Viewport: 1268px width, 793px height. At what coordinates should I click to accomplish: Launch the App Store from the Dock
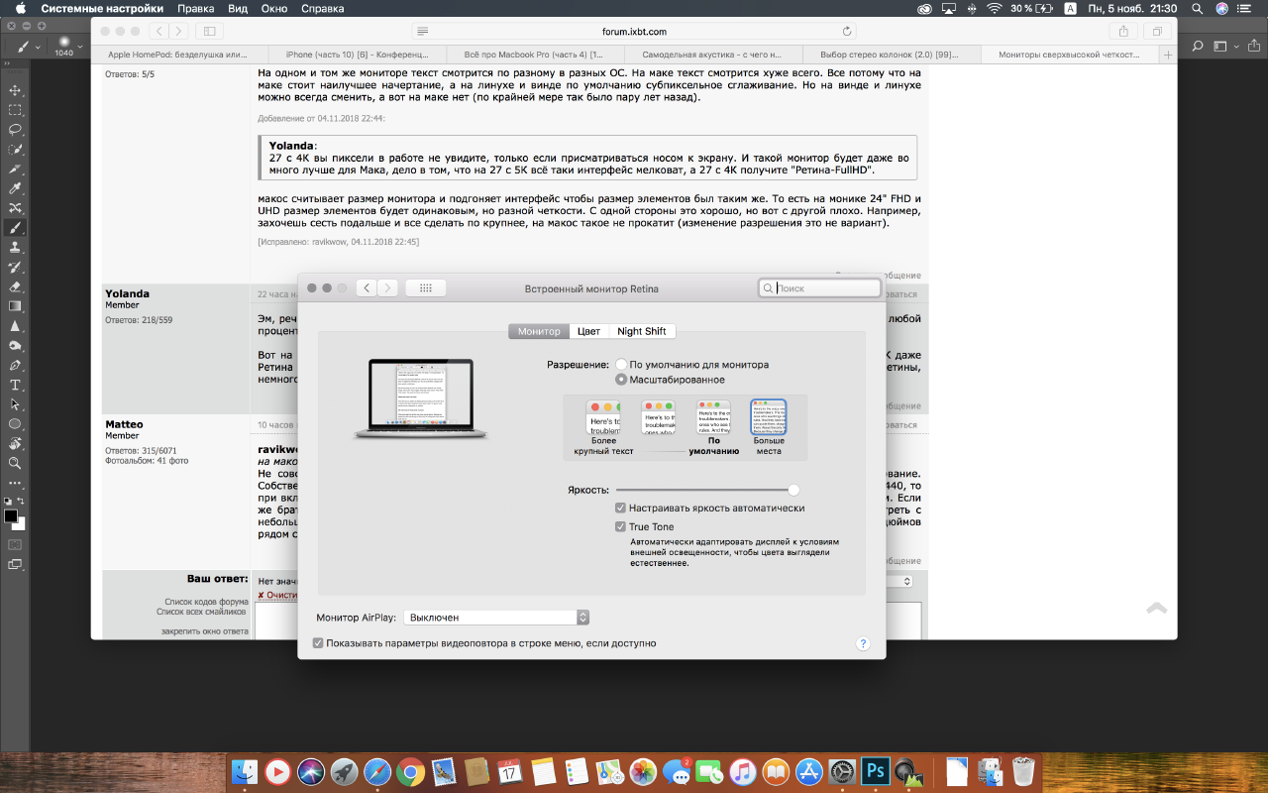[809, 771]
